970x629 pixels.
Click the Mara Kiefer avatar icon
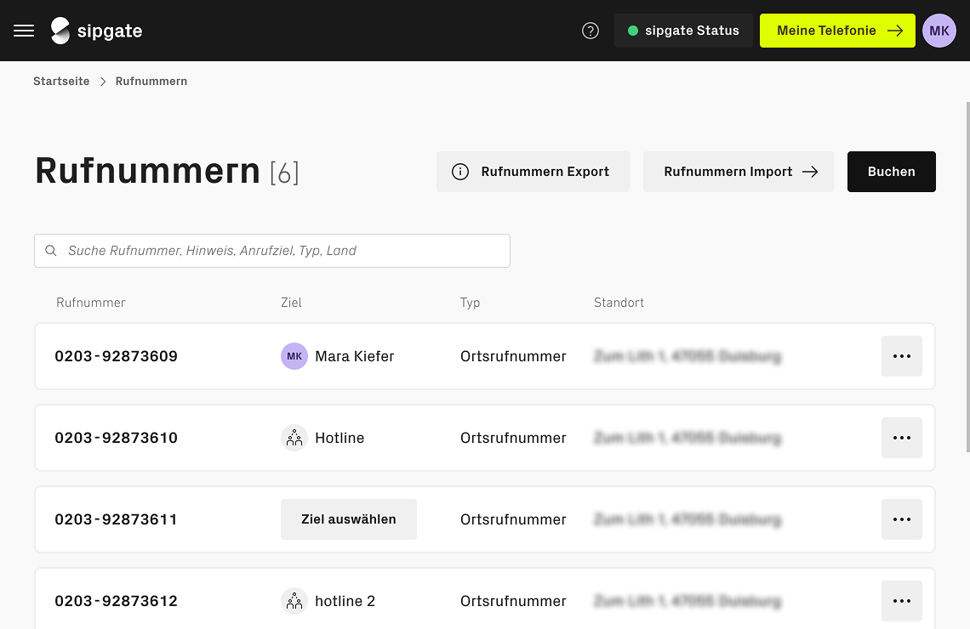click(x=294, y=356)
